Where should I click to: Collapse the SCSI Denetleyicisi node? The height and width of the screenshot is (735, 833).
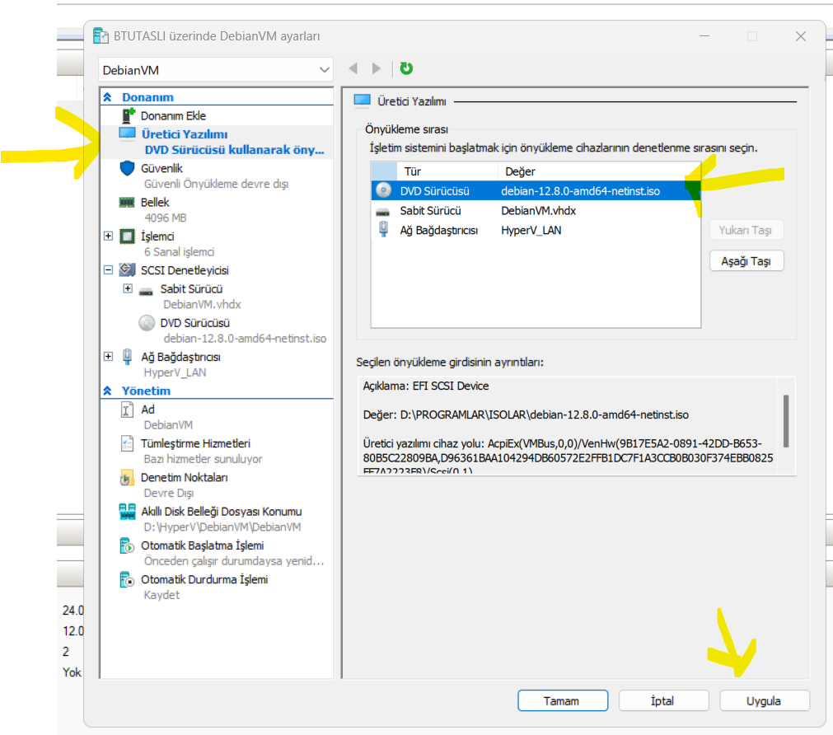109,269
